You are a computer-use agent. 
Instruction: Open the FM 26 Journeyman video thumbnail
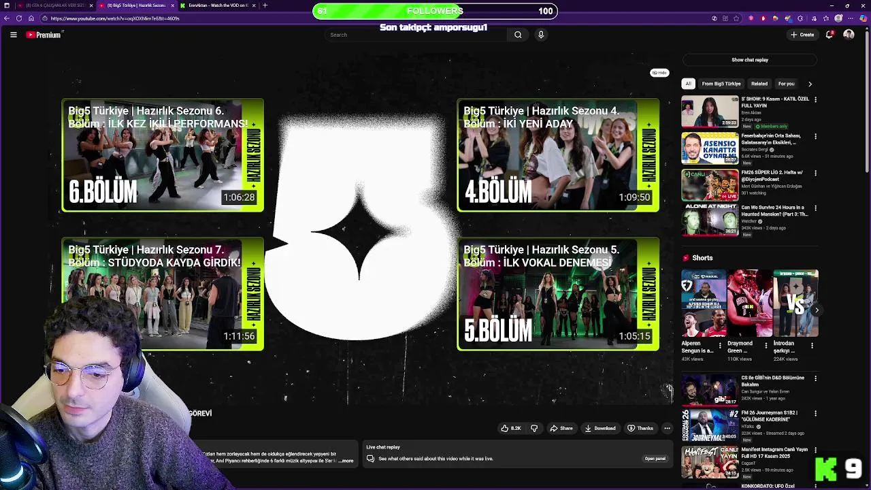pos(710,425)
